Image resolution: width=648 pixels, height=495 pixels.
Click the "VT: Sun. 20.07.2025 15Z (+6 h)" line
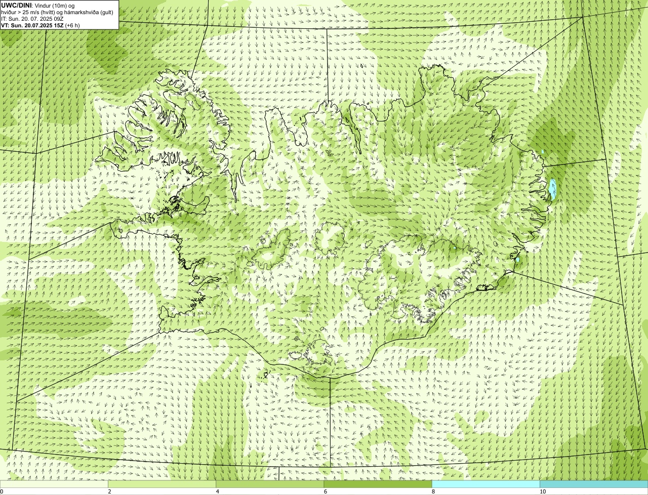tap(40, 25)
